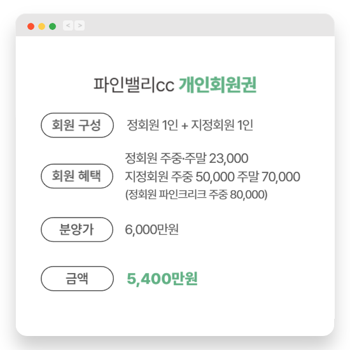The image size is (350, 350).
Task: Click the yellow minimize window dot
Action: [x=42, y=26]
